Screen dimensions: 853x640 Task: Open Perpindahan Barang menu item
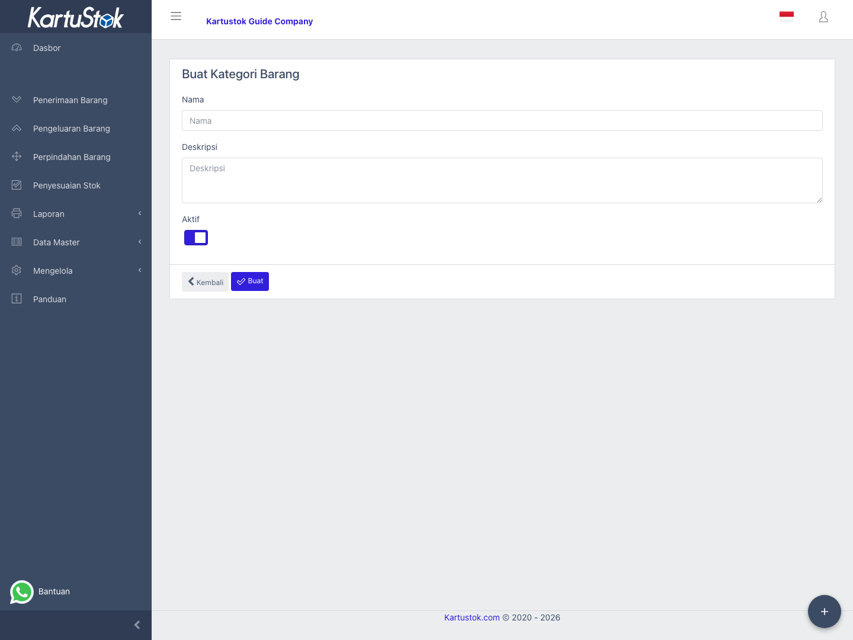76,157
